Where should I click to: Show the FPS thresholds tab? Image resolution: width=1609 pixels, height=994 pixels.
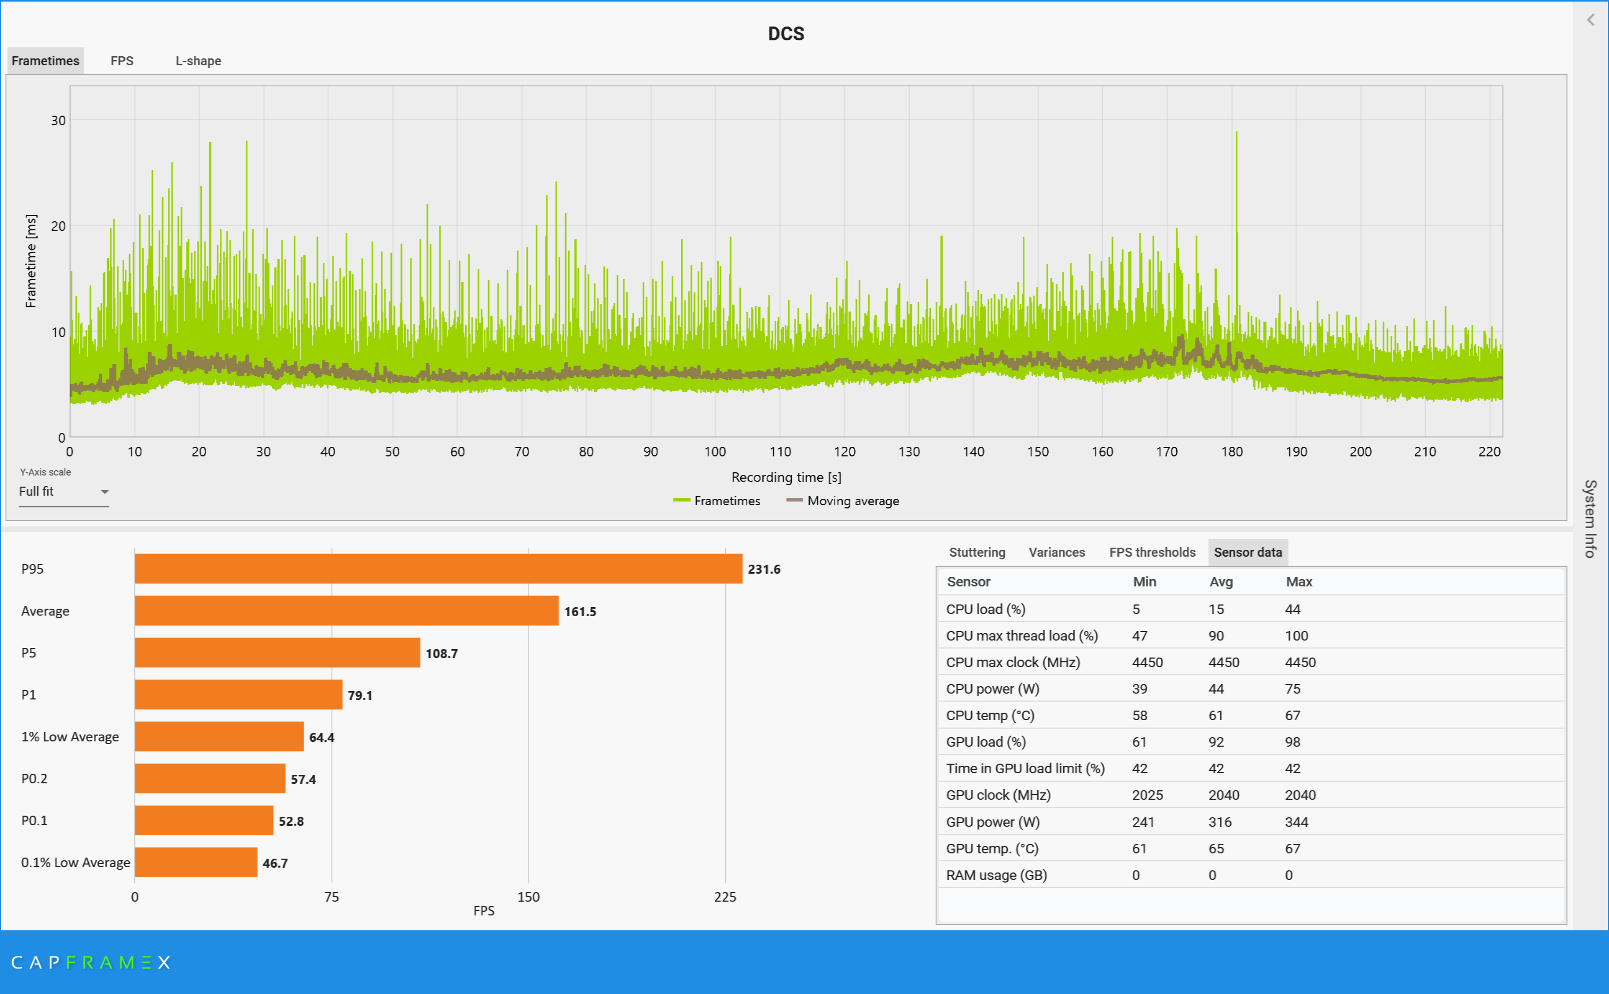tap(1152, 552)
